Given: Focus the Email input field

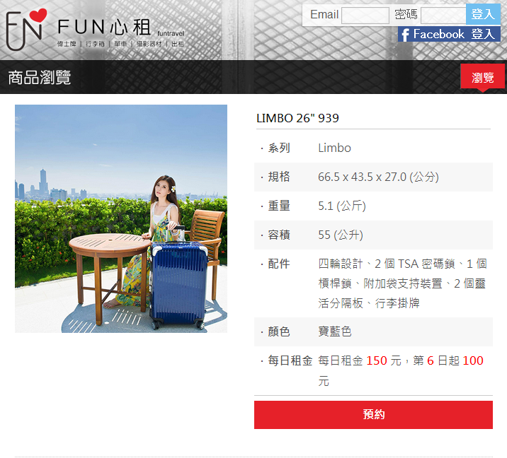Looking at the screenshot, I should tap(365, 15).
